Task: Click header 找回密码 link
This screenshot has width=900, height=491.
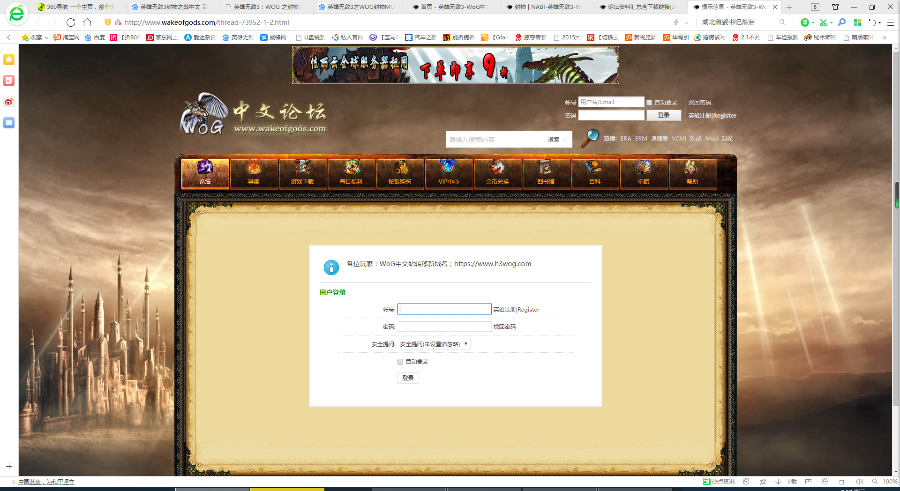Action: (700, 103)
